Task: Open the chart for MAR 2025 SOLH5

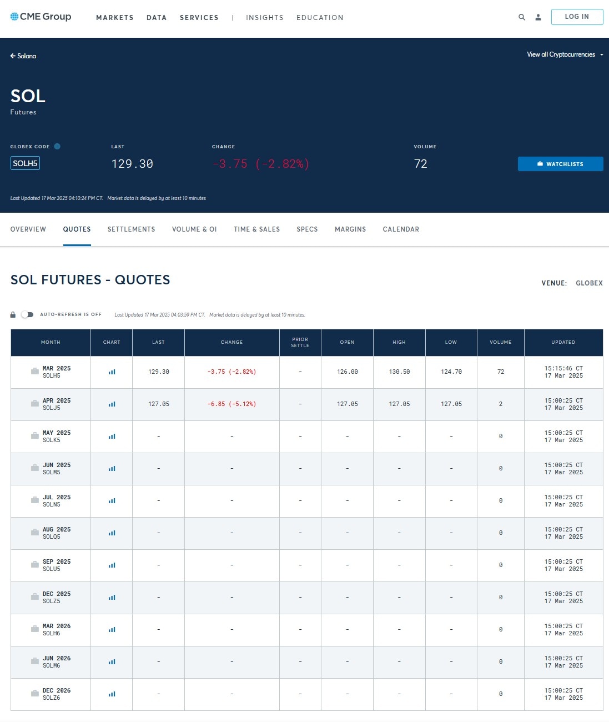Action: click(111, 372)
